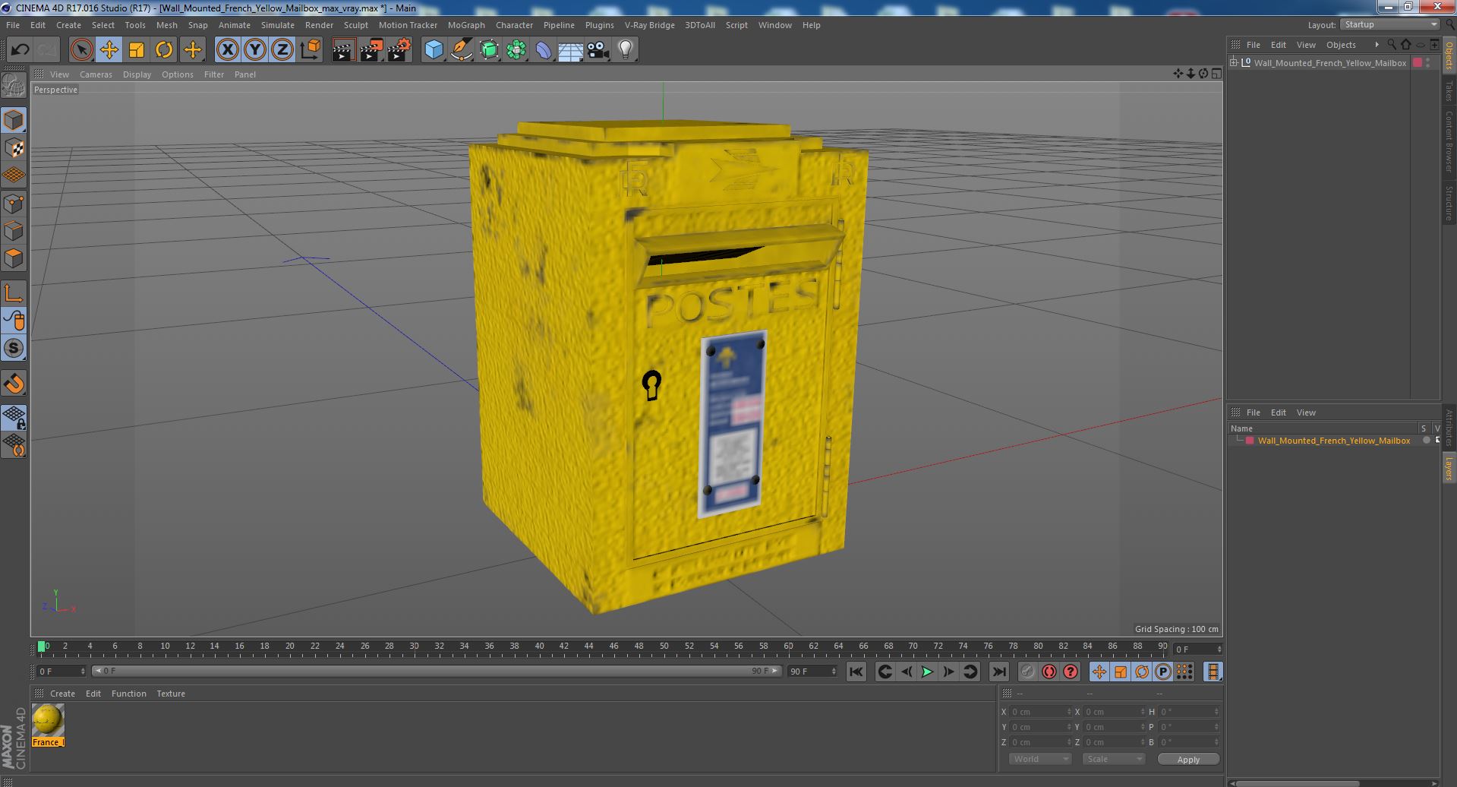1457x787 pixels.
Task: Switch to Polygons mode
Action: pos(14,258)
